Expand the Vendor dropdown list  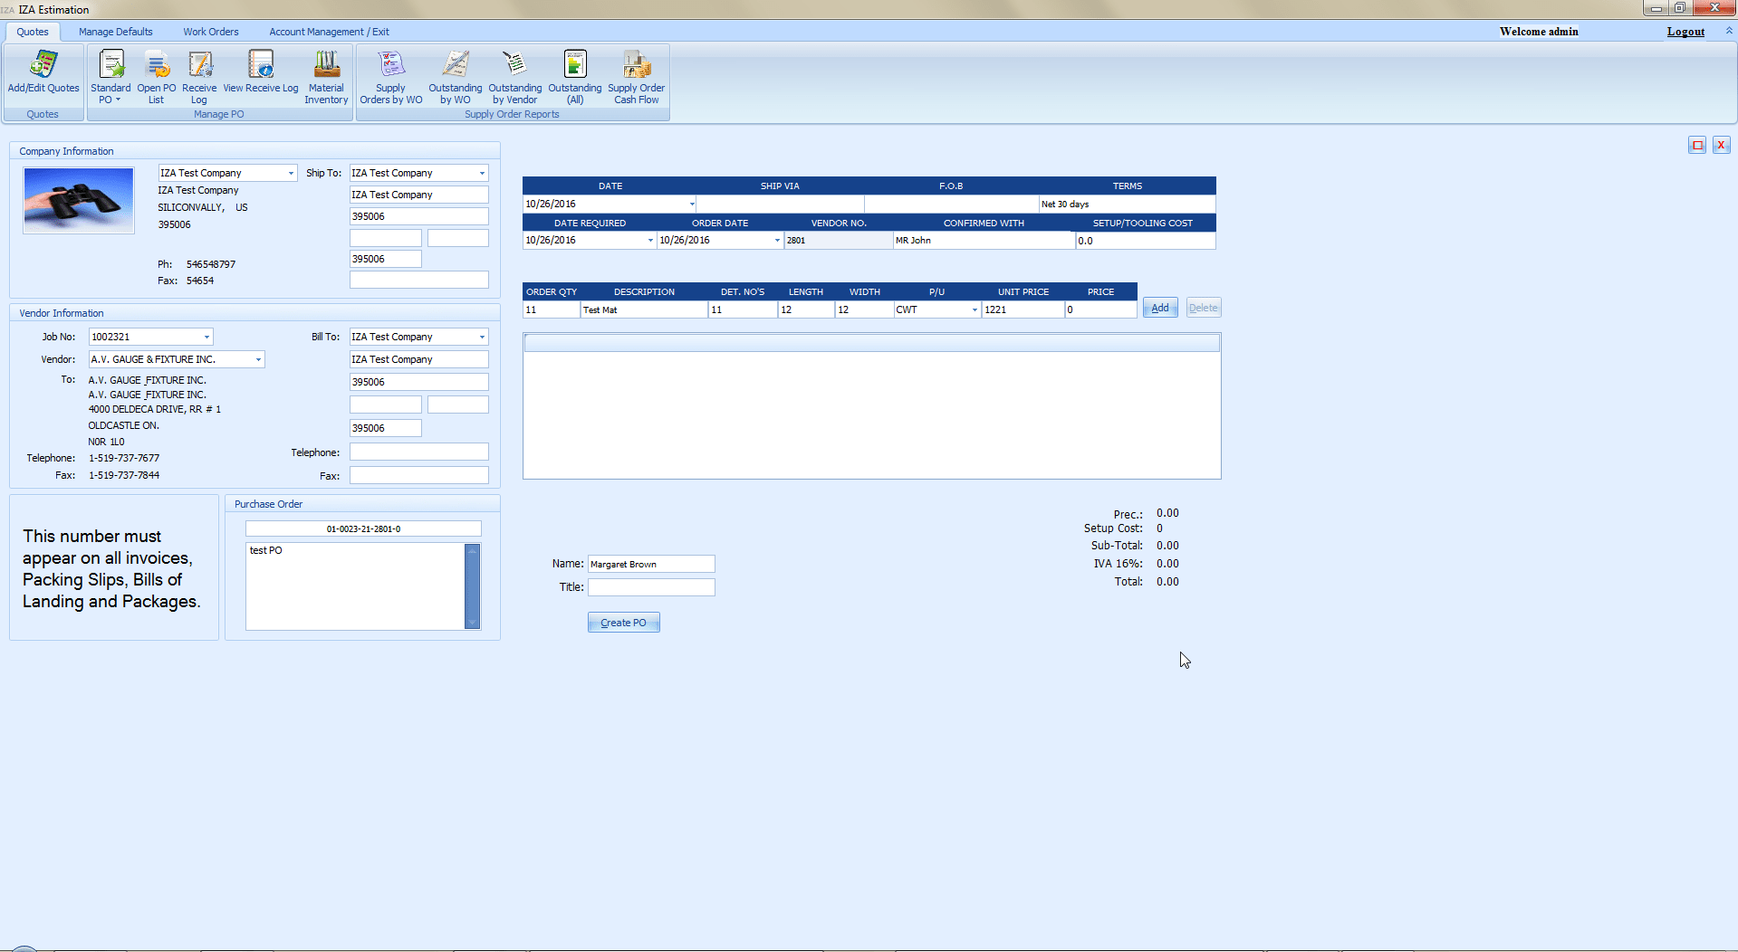tap(258, 360)
